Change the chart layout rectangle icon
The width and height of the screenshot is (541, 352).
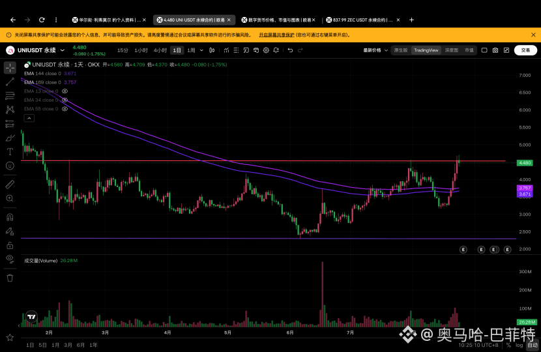(484, 50)
